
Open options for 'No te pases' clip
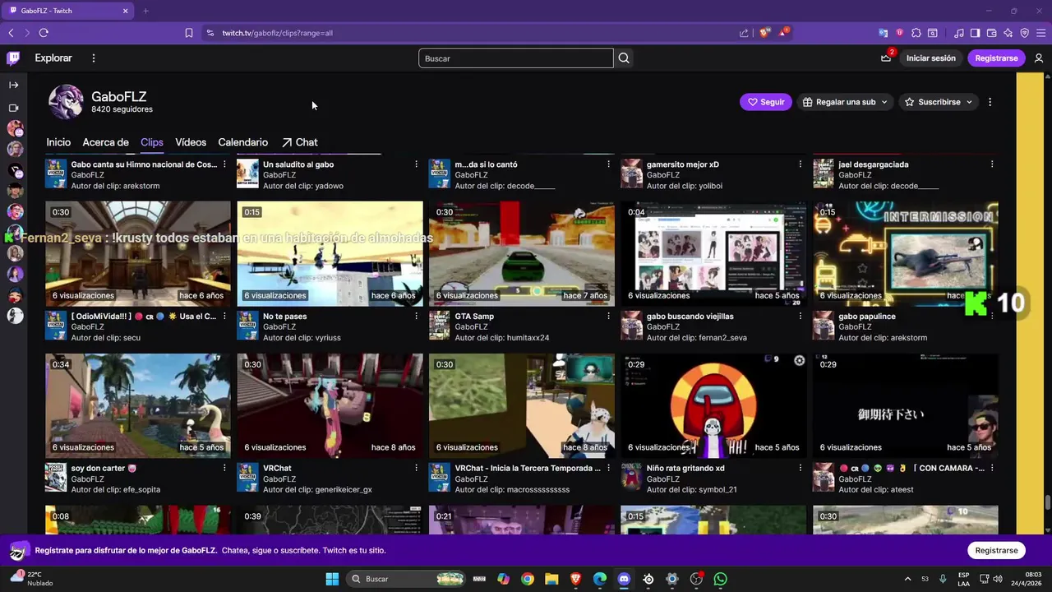417,317
